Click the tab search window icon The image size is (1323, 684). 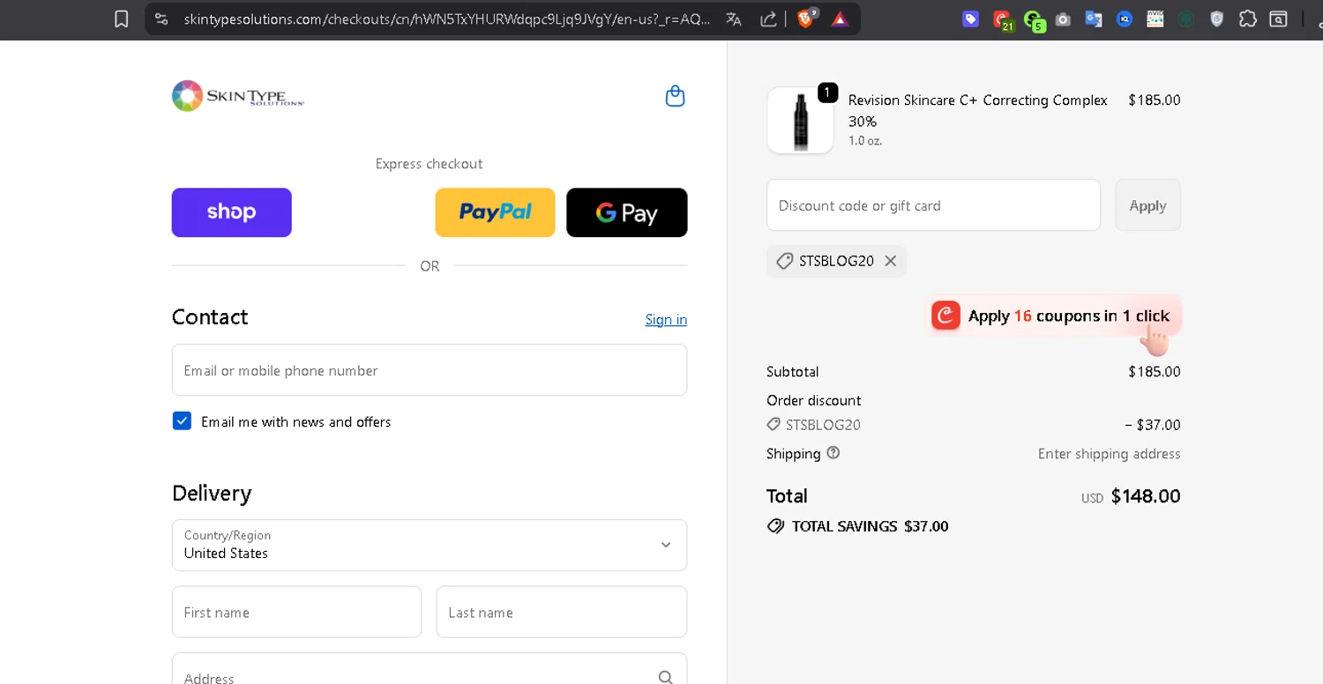coord(1278,19)
